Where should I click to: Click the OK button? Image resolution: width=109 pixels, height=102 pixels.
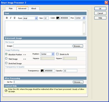pyautogui.click(x=100, y=8)
